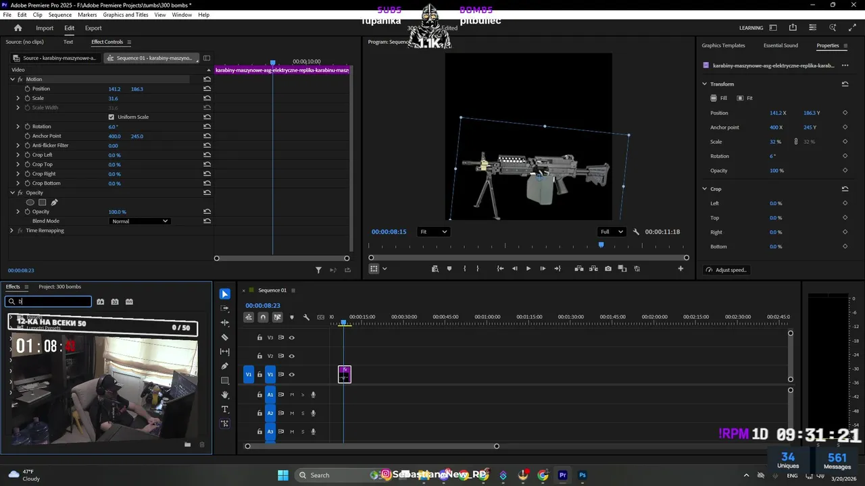Reset the Position parameter in Effect Controls
This screenshot has height=486, width=865.
point(207,88)
